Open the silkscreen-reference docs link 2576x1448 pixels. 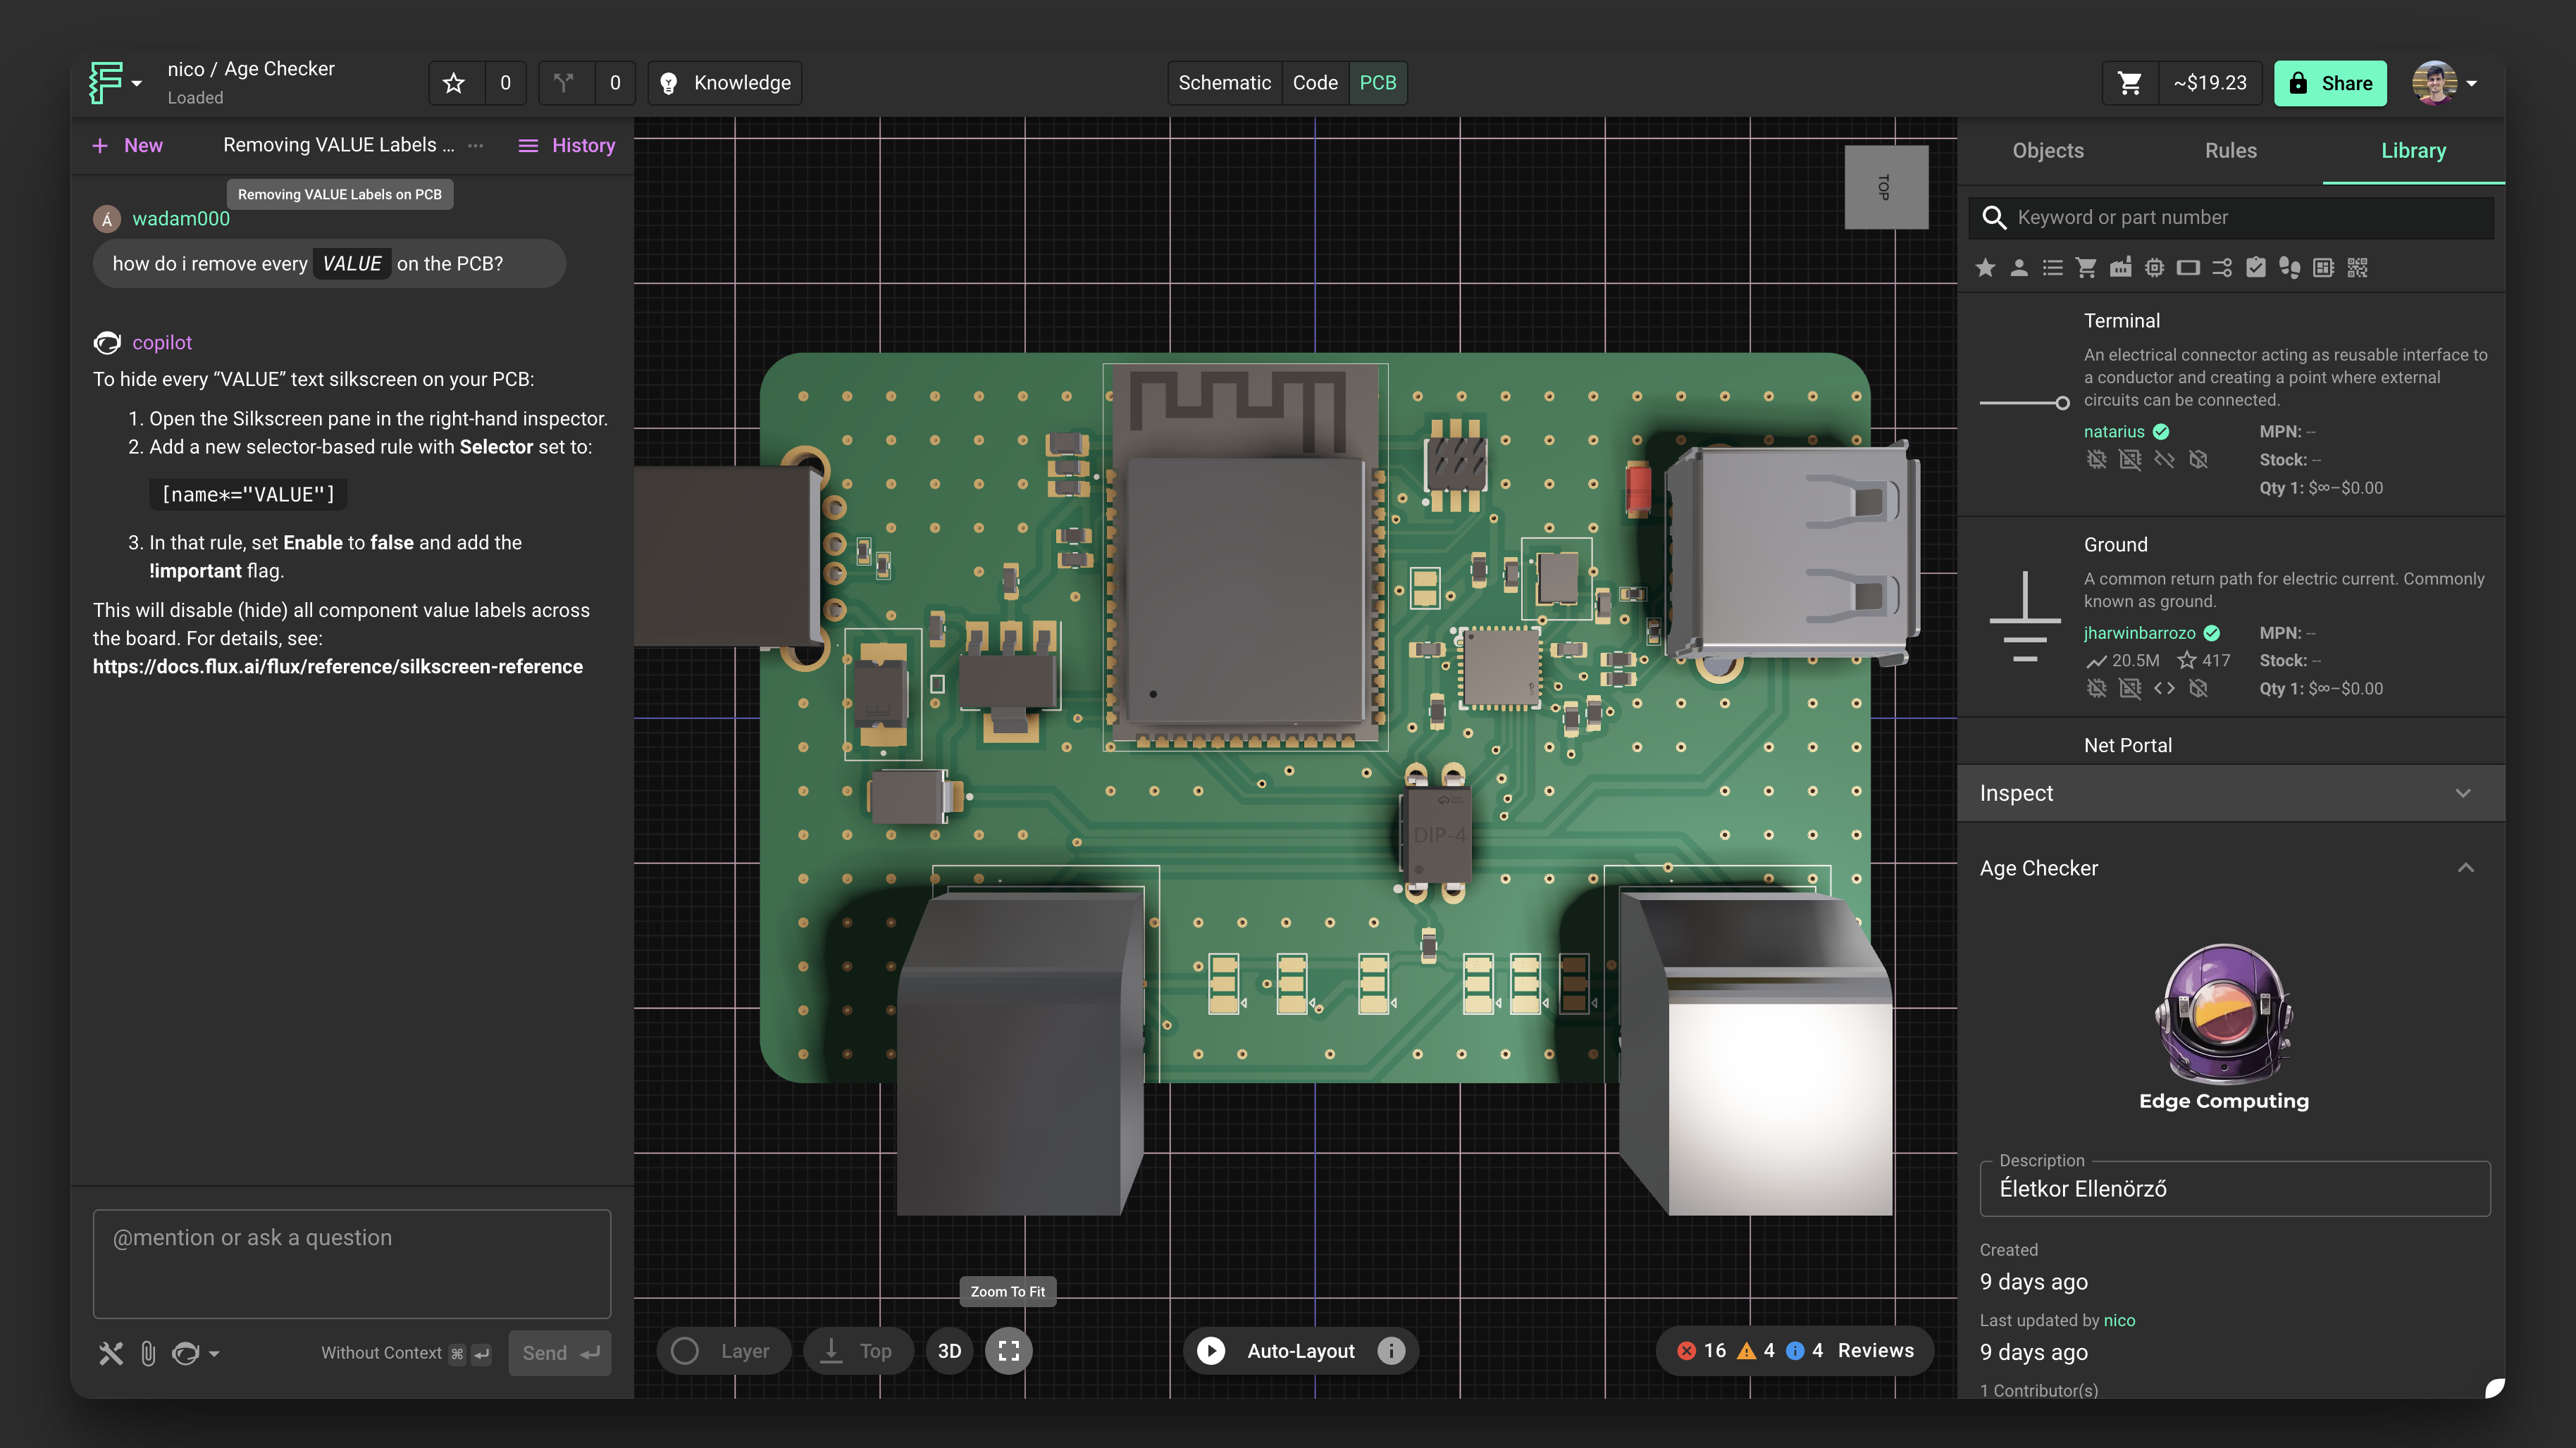coord(338,666)
